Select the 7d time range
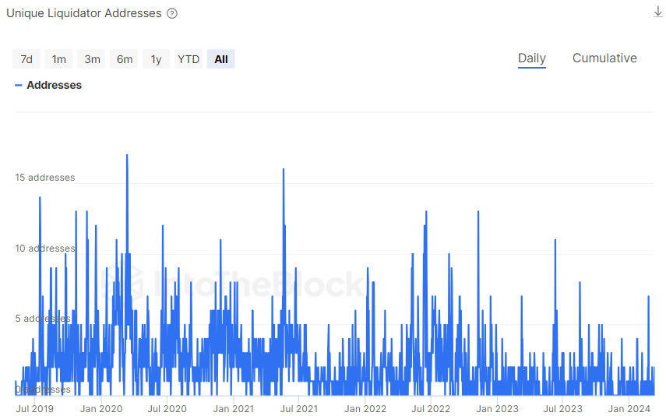Image resolution: width=666 pixels, height=416 pixels. coord(26,59)
